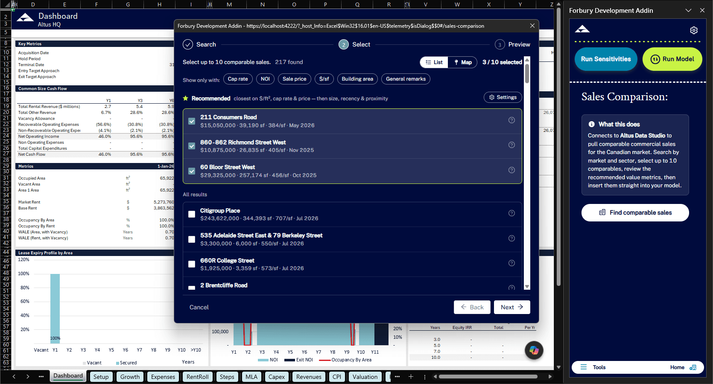713x384 pixels.
Task: Check the Citigroup Place comparable
Action: click(192, 214)
